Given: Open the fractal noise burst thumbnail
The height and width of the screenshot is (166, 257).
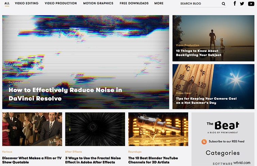Looking at the screenshot, I should pyautogui.click(x=95, y=129).
